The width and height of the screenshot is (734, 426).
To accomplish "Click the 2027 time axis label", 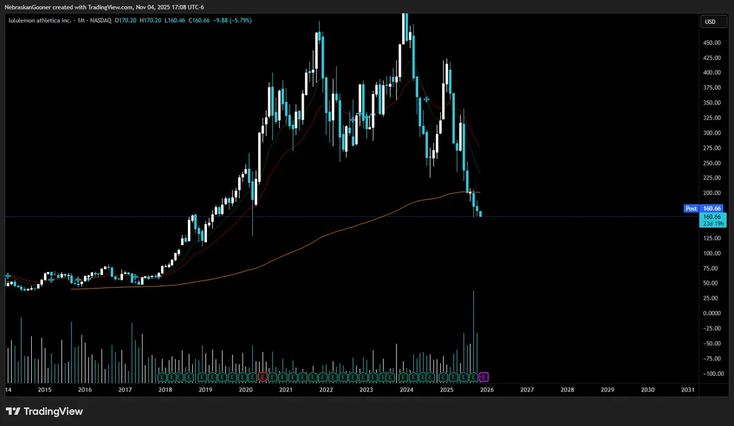I will click(x=527, y=390).
